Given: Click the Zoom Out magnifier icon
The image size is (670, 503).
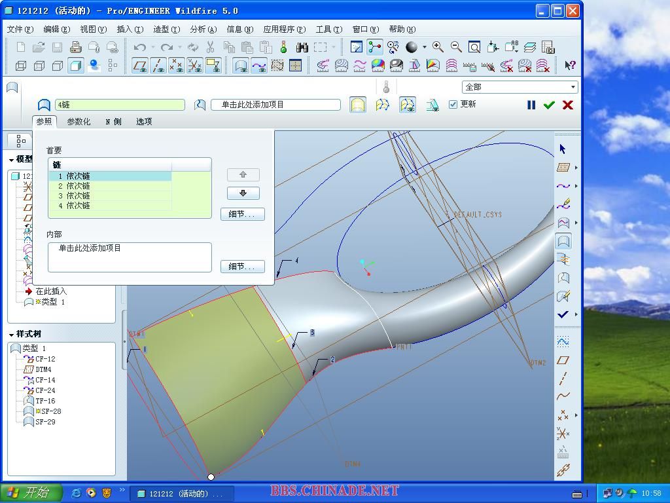Looking at the screenshot, I should pyautogui.click(x=456, y=47).
